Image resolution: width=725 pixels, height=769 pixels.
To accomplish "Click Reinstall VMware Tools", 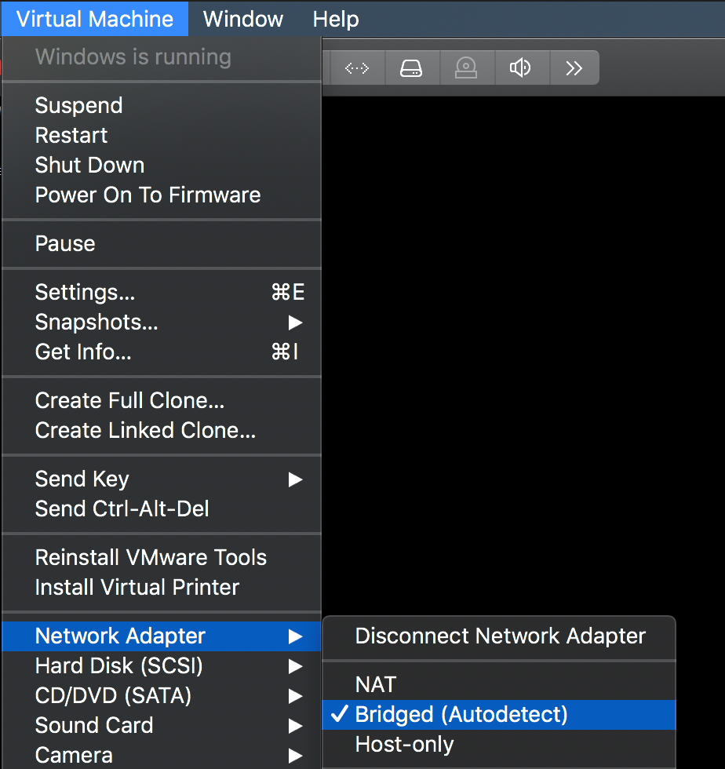I will pyautogui.click(x=162, y=558).
